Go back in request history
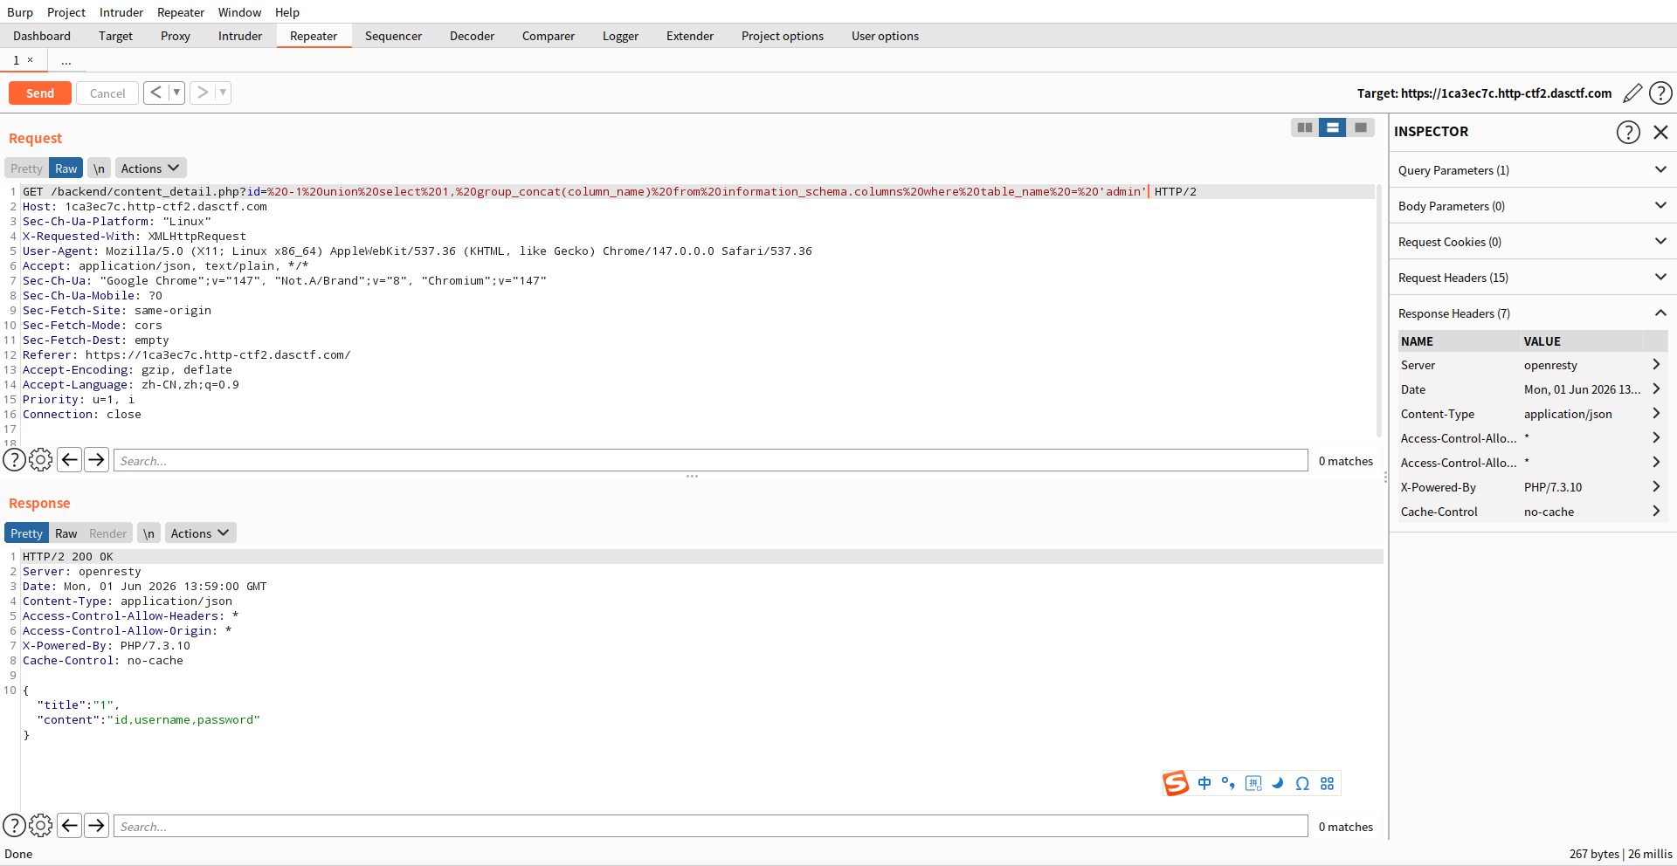 pos(155,93)
